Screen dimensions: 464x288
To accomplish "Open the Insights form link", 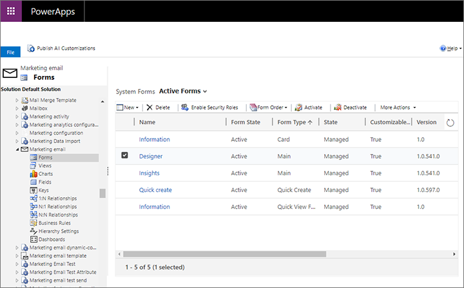I will coord(150,173).
